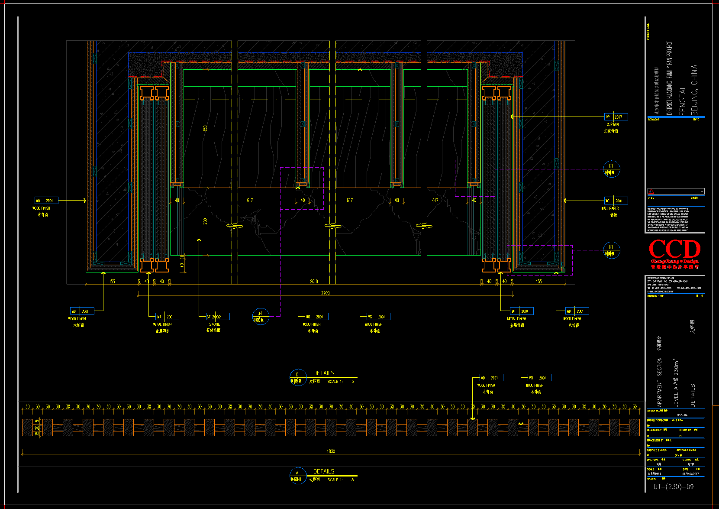
Task: Select the detail C title circle marker
Action: point(298,378)
